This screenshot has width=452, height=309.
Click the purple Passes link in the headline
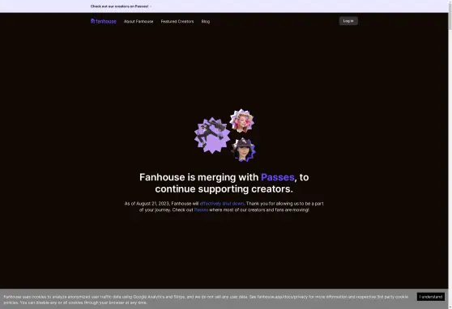pyautogui.click(x=277, y=177)
